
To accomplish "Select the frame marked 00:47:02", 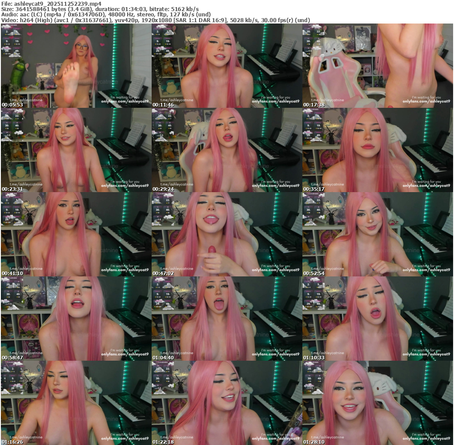I will coord(227,234).
